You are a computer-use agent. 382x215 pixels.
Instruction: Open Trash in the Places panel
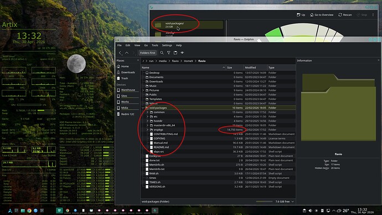[x=128, y=78]
